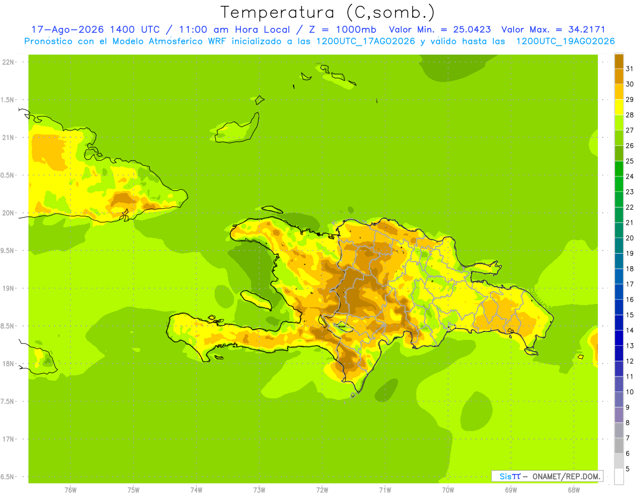The height and width of the screenshot is (497, 644).
Task: Click the 'Valor Min. = 25.0423' value
Action: click(440, 29)
